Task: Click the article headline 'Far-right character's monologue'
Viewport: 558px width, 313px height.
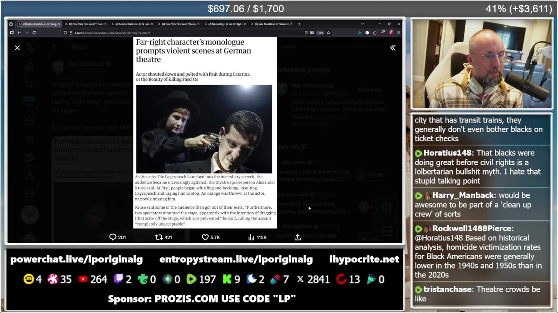Action: [194, 51]
